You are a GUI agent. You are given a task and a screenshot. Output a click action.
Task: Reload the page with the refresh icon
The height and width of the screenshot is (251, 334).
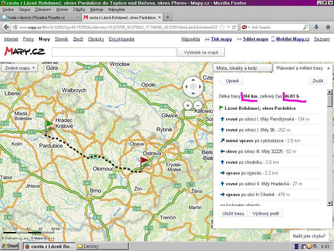[234, 27]
